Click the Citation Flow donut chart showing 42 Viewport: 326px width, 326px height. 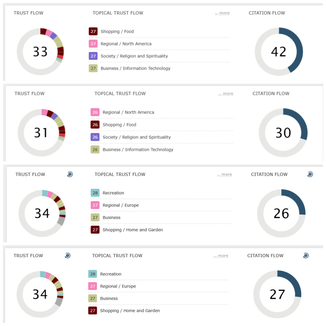click(279, 52)
